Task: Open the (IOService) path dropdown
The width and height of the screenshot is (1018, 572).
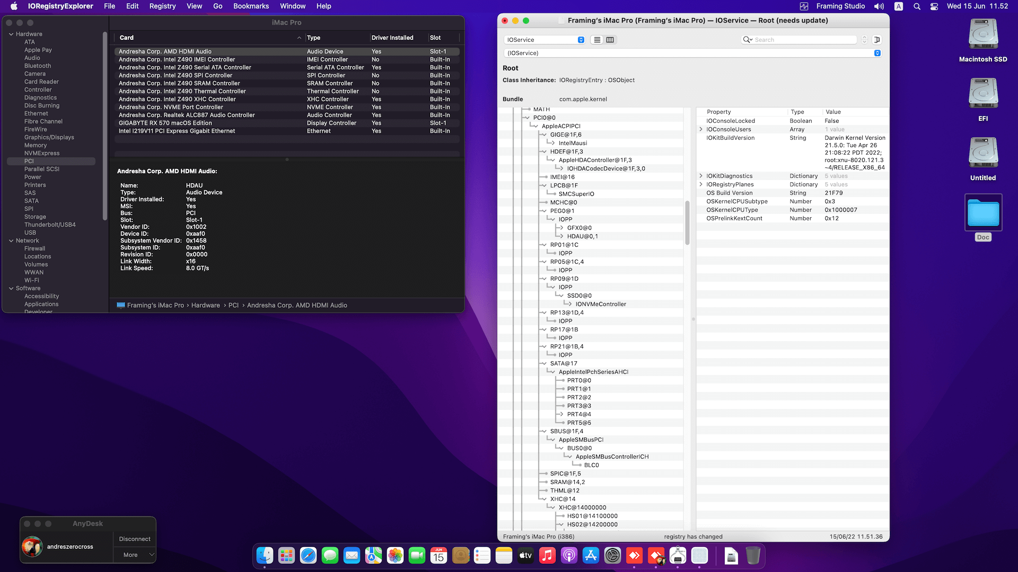Action: click(x=692, y=53)
